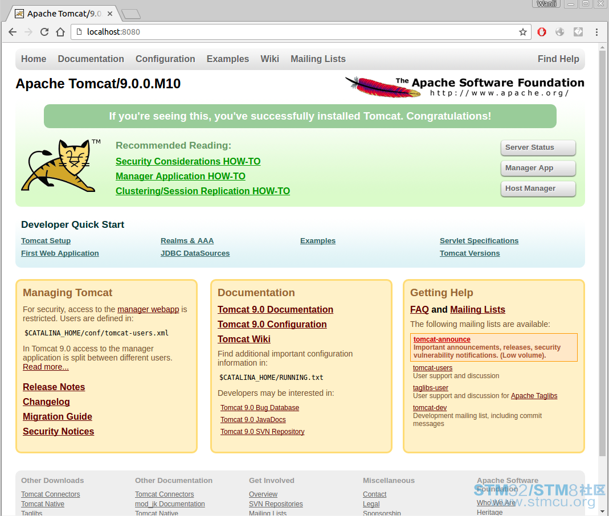609x516 pixels.
Task: Click the Read more... link
Action: tap(46, 367)
